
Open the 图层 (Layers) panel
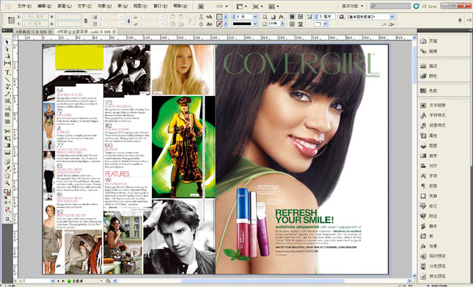coord(430,146)
